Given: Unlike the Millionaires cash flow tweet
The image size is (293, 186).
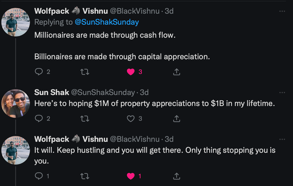Looking at the screenshot, I should coord(131,72).
